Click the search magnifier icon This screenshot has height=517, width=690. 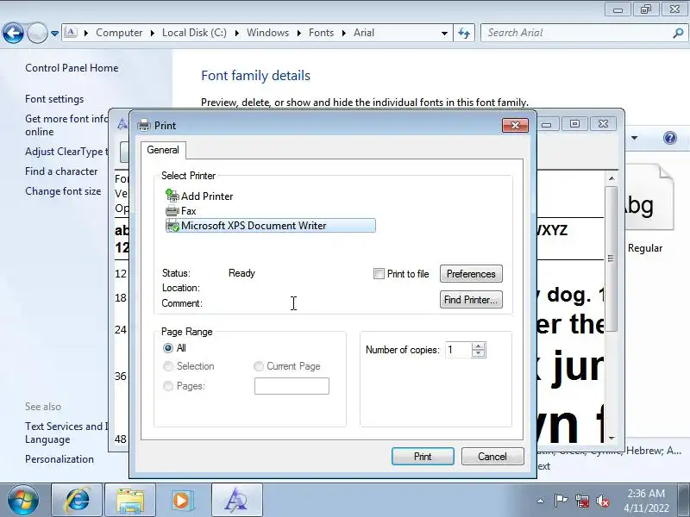[678, 33]
